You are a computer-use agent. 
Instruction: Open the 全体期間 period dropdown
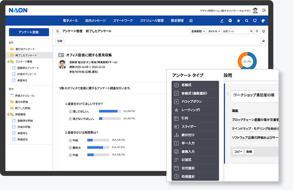pos(198,31)
